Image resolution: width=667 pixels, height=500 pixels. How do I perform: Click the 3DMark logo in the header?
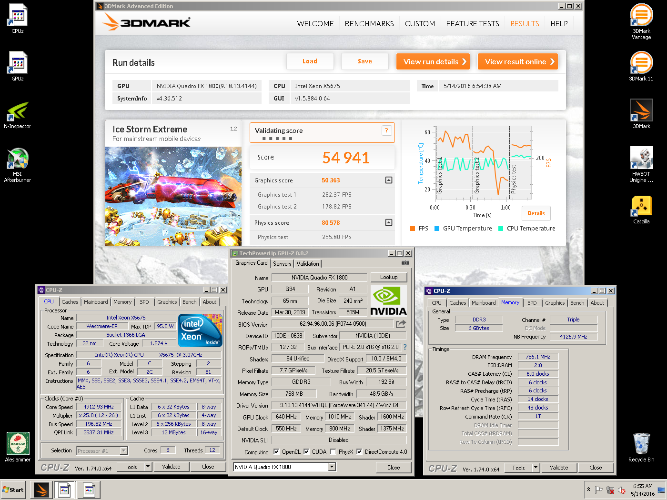147,22
